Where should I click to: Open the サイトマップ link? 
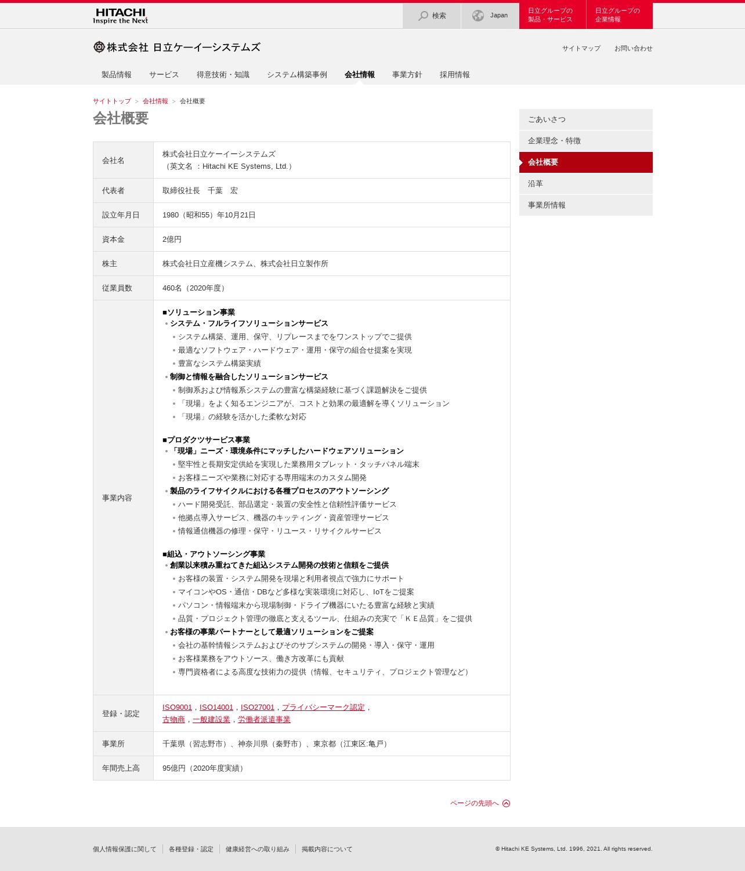click(x=581, y=48)
